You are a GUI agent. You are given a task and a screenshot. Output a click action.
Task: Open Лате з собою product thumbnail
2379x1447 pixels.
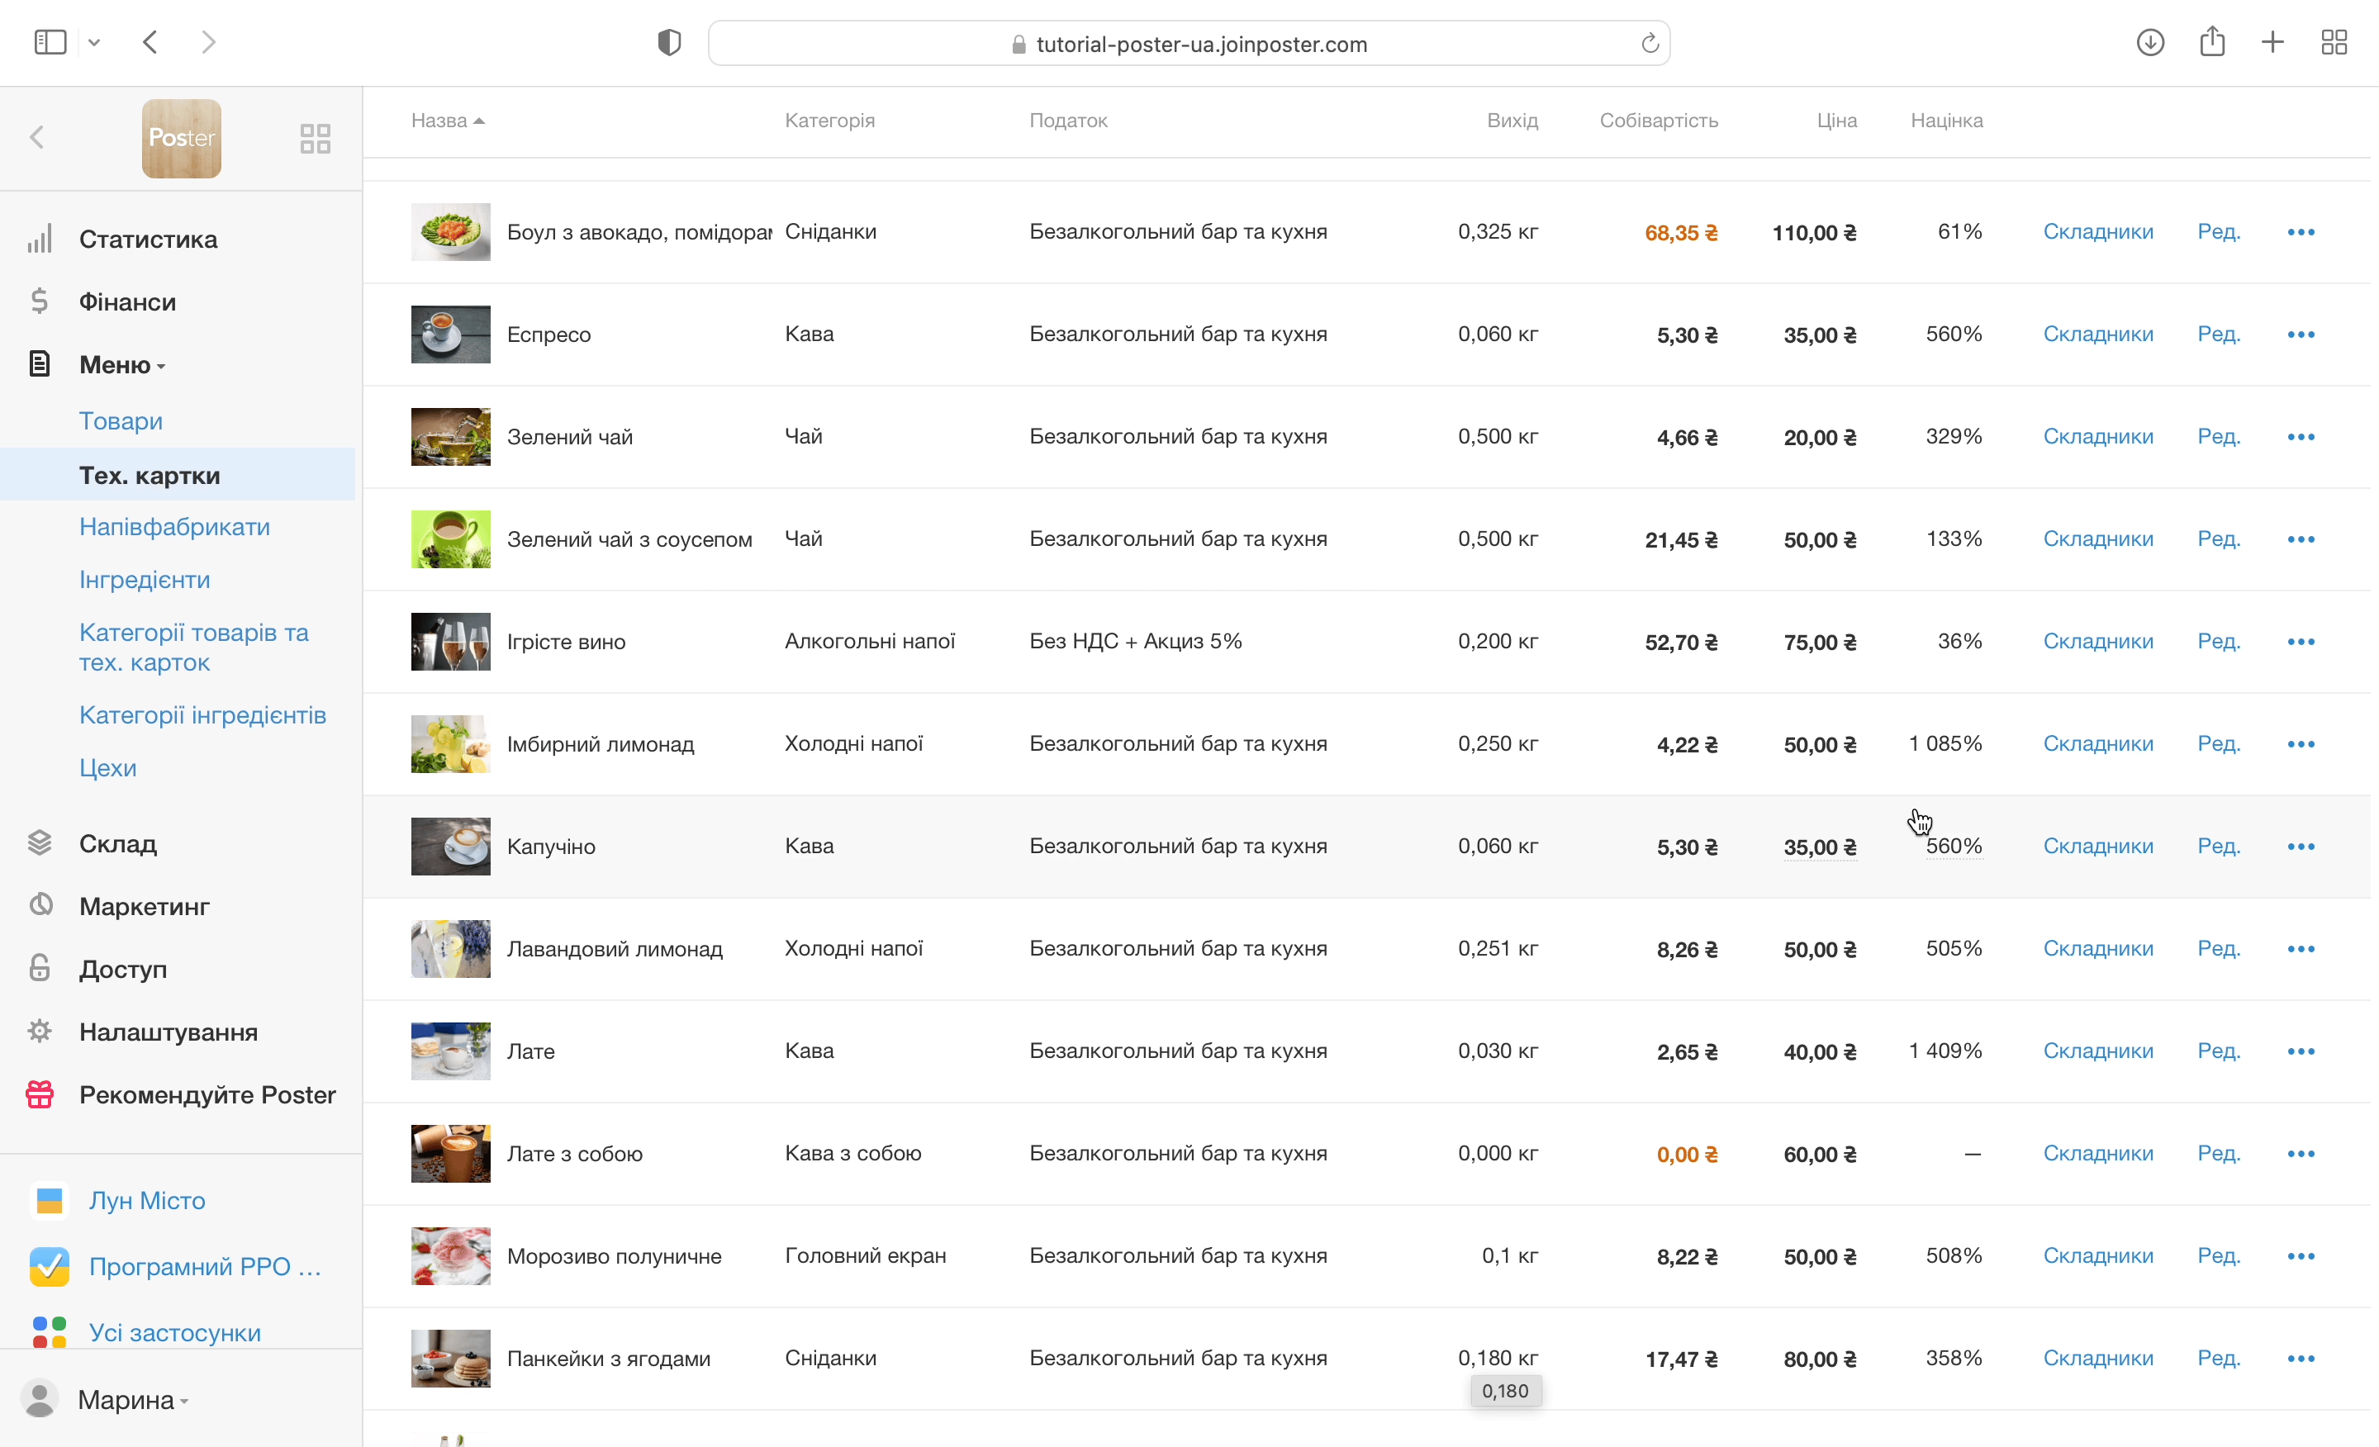coord(451,1153)
